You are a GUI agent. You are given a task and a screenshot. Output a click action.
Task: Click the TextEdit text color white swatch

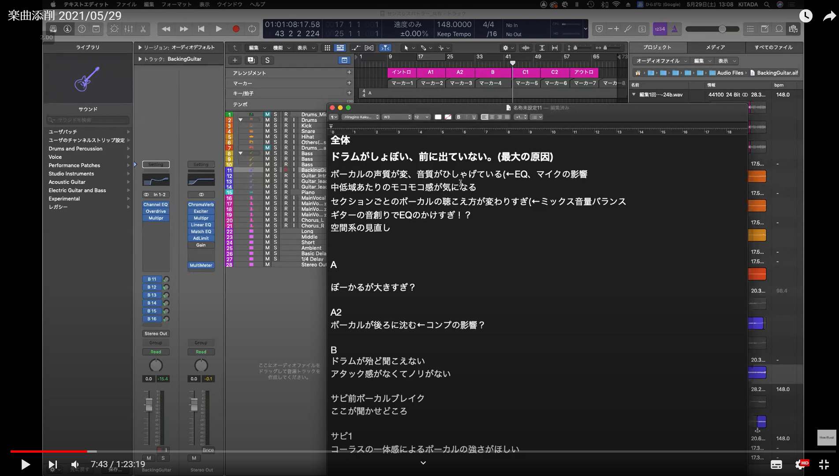tap(438, 117)
